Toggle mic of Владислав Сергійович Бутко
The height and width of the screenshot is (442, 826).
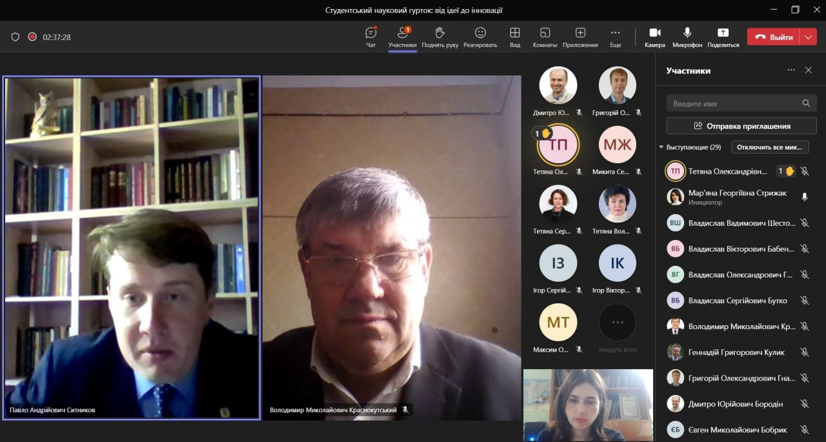coord(805,300)
